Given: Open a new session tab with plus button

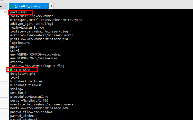Looking at the screenshot, I should [x=51, y=6].
